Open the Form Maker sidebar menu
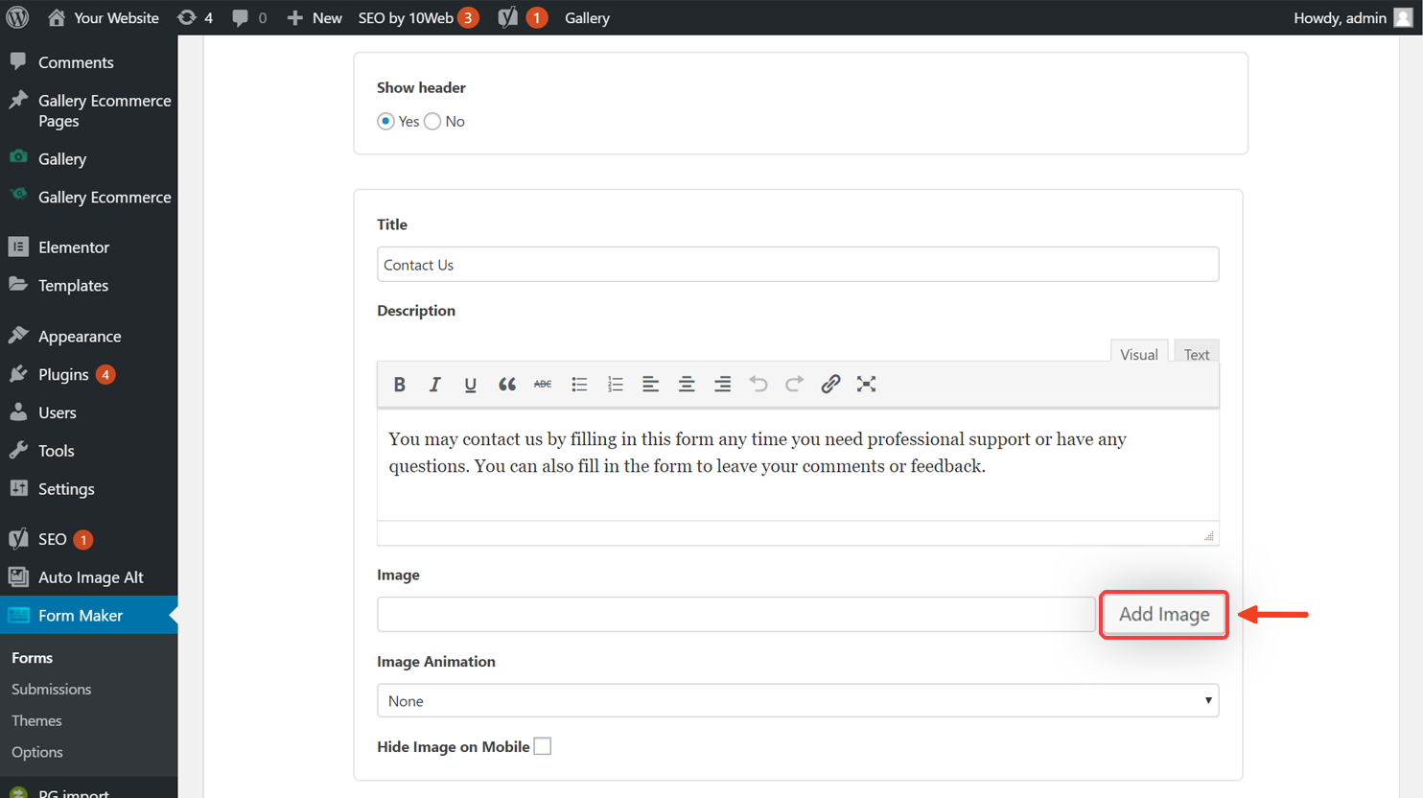Image resolution: width=1423 pixels, height=798 pixels. pos(88,615)
